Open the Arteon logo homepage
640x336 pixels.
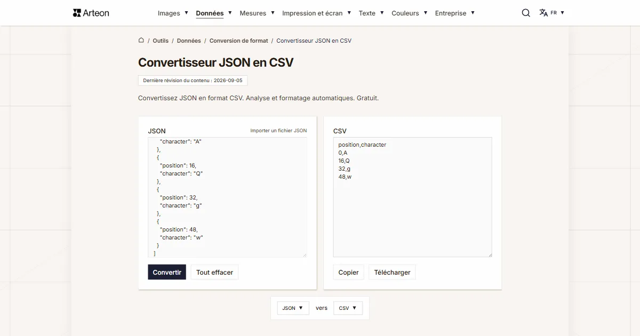click(91, 13)
